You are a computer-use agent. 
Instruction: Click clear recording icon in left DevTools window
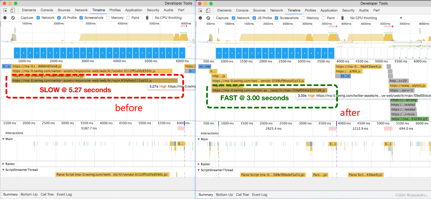tap(13, 18)
